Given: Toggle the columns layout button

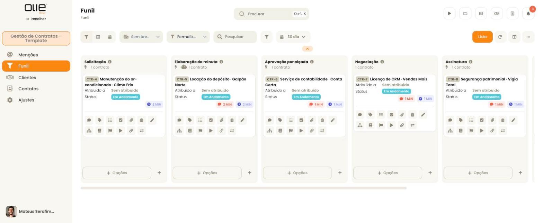Looking at the screenshot, I should coord(514,37).
